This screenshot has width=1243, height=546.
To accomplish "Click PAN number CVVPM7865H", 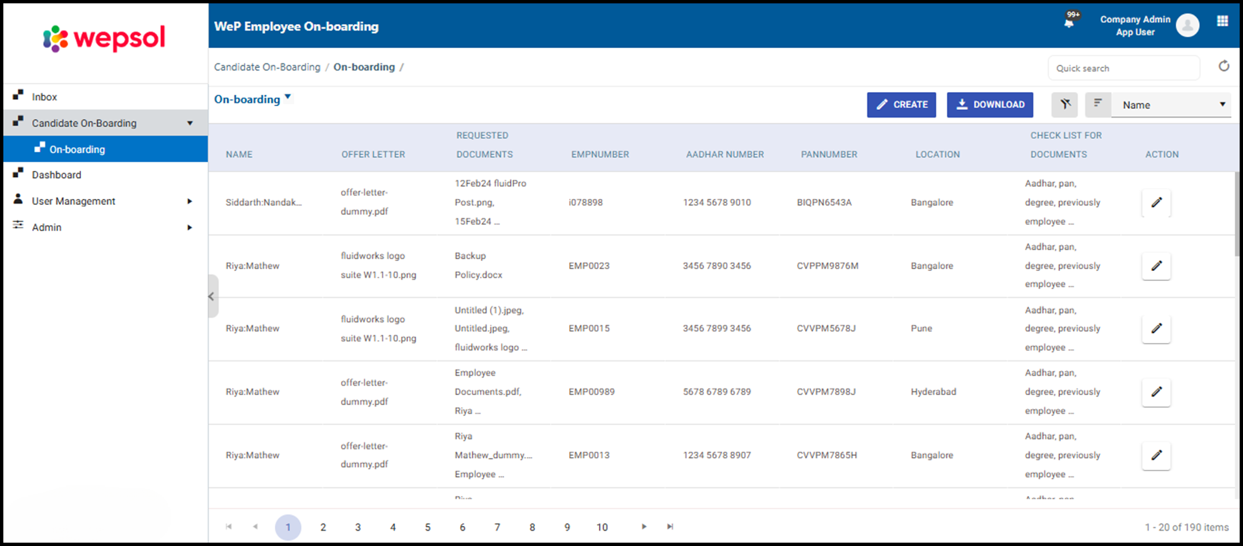I will (x=827, y=455).
